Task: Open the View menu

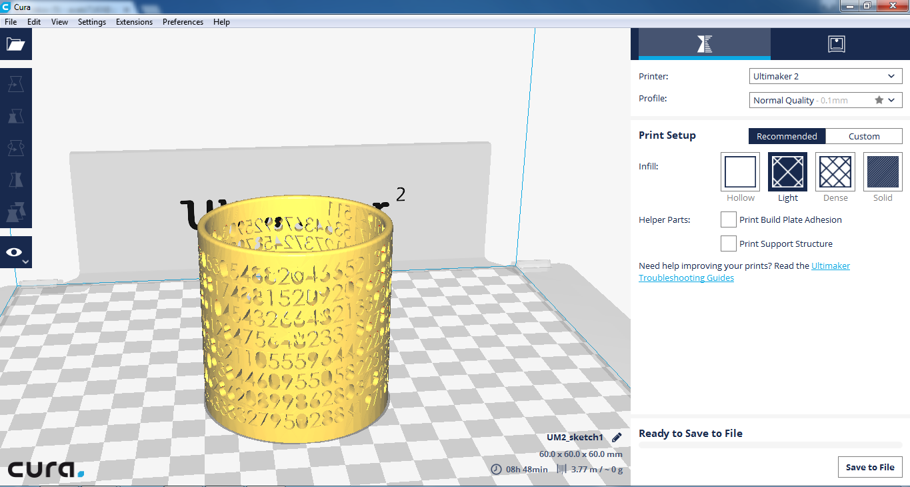Action: (x=59, y=22)
